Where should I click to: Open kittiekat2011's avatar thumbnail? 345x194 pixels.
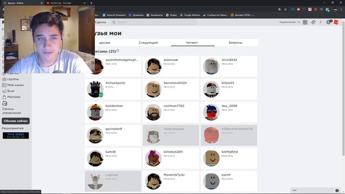coord(153,158)
